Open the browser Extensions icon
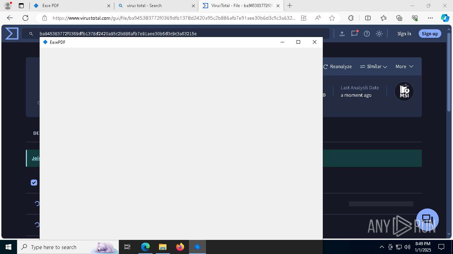The height and width of the screenshot is (254, 453). [x=351, y=18]
